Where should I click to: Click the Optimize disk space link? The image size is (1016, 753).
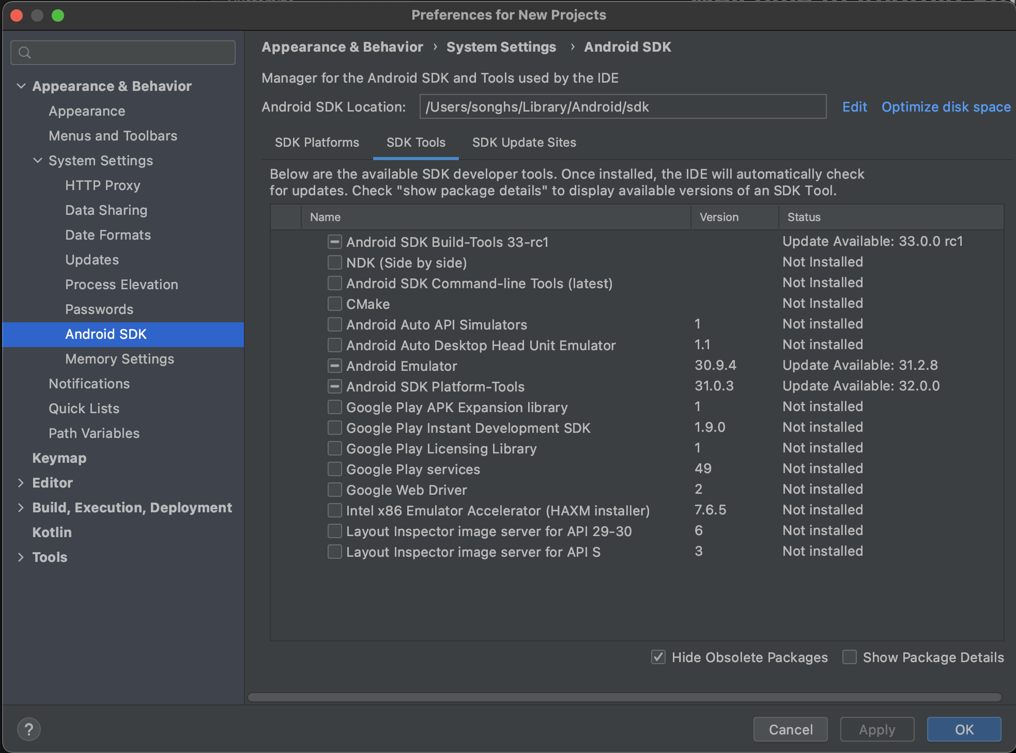coord(946,107)
